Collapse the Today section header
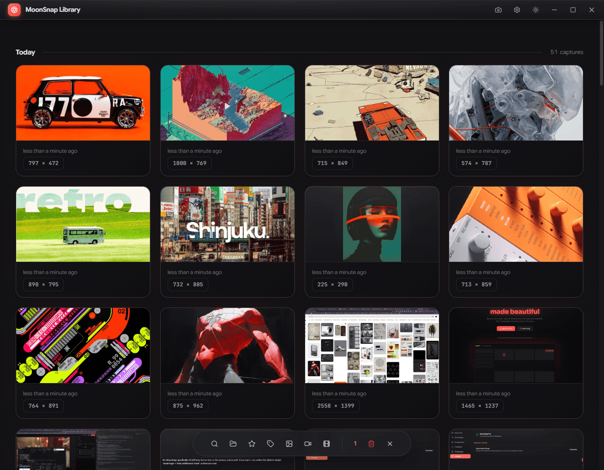 (25, 52)
